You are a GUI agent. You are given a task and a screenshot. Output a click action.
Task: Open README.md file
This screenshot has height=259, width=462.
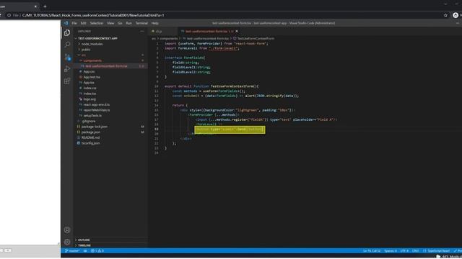pyautogui.click(x=90, y=137)
